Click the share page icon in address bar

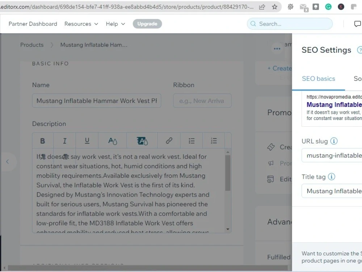pyautogui.click(x=262, y=7)
